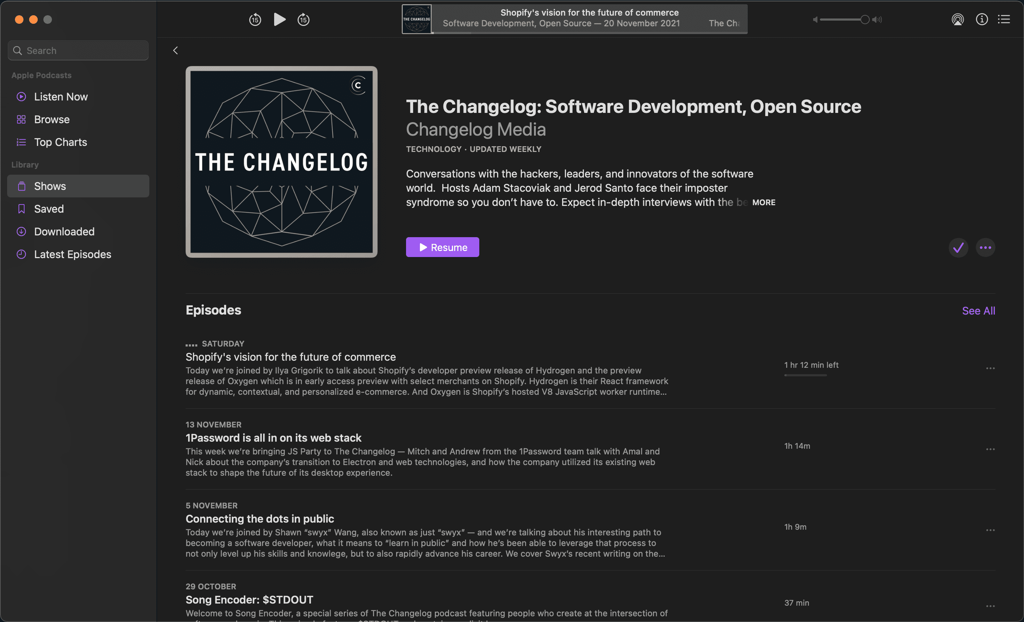1024x622 pixels.
Task: Open the AirPlay output icon
Action: (957, 20)
